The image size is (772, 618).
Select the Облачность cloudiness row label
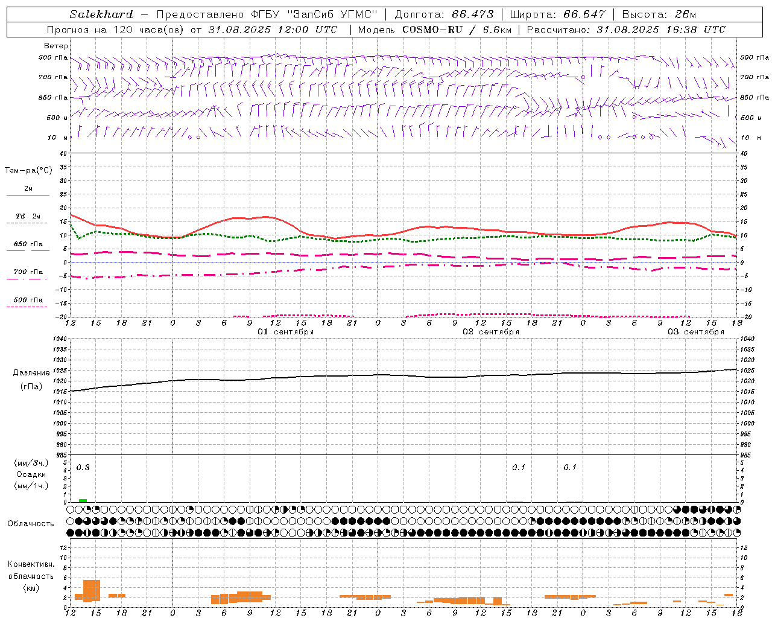pyautogui.click(x=30, y=523)
